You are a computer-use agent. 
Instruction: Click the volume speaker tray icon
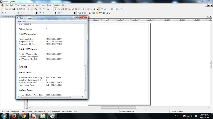point(192,116)
